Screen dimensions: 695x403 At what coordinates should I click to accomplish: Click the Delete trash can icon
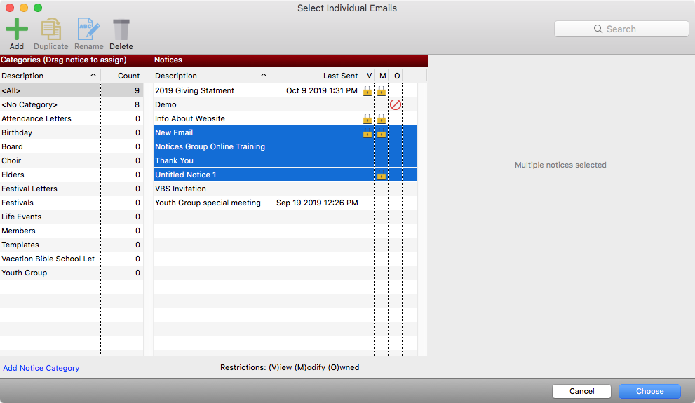point(121,29)
